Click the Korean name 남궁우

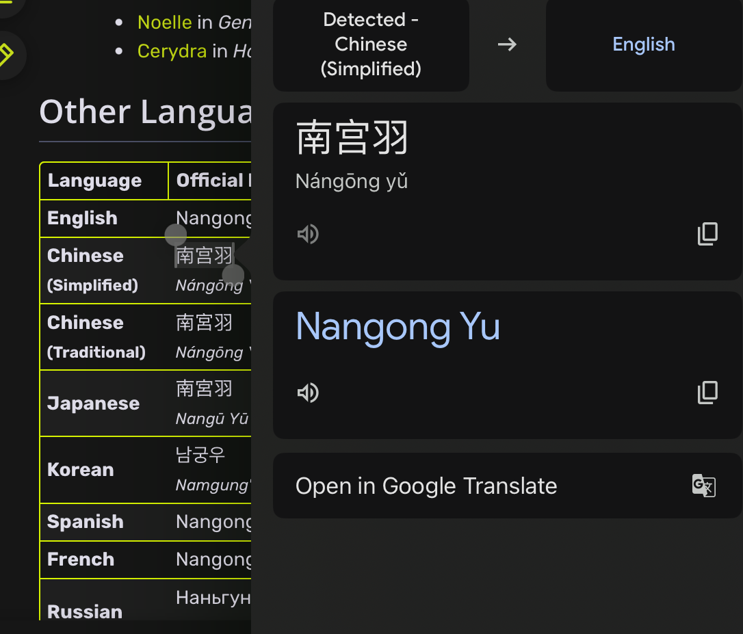pos(200,455)
